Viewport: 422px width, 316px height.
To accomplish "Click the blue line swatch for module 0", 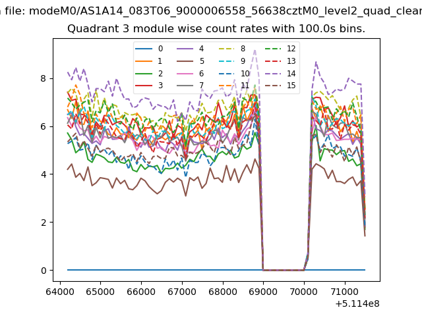I will (x=143, y=49).
